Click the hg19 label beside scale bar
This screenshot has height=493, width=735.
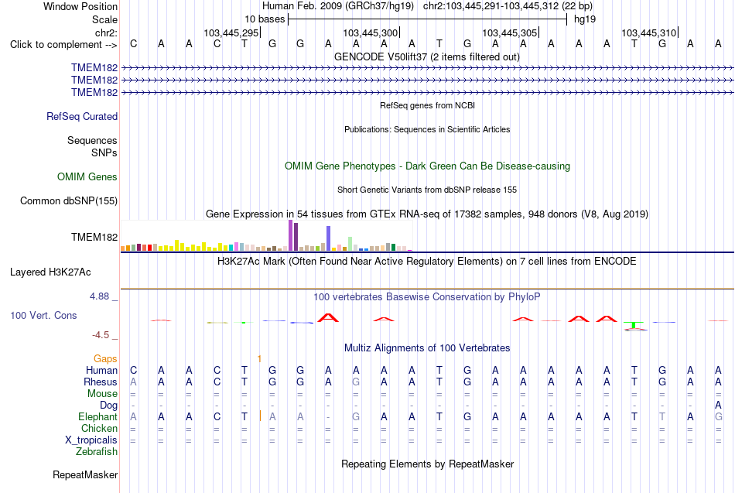[585, 19]
